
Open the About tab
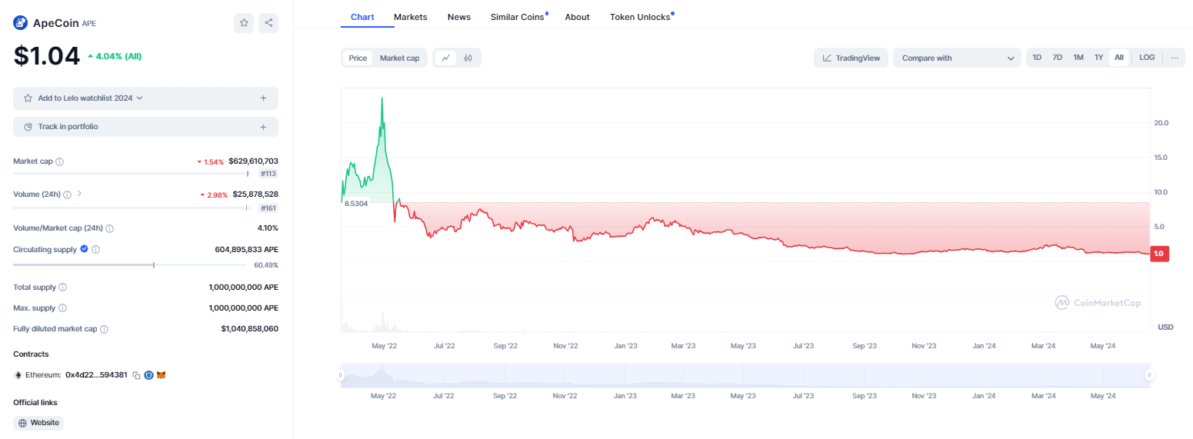pos(577,17)
